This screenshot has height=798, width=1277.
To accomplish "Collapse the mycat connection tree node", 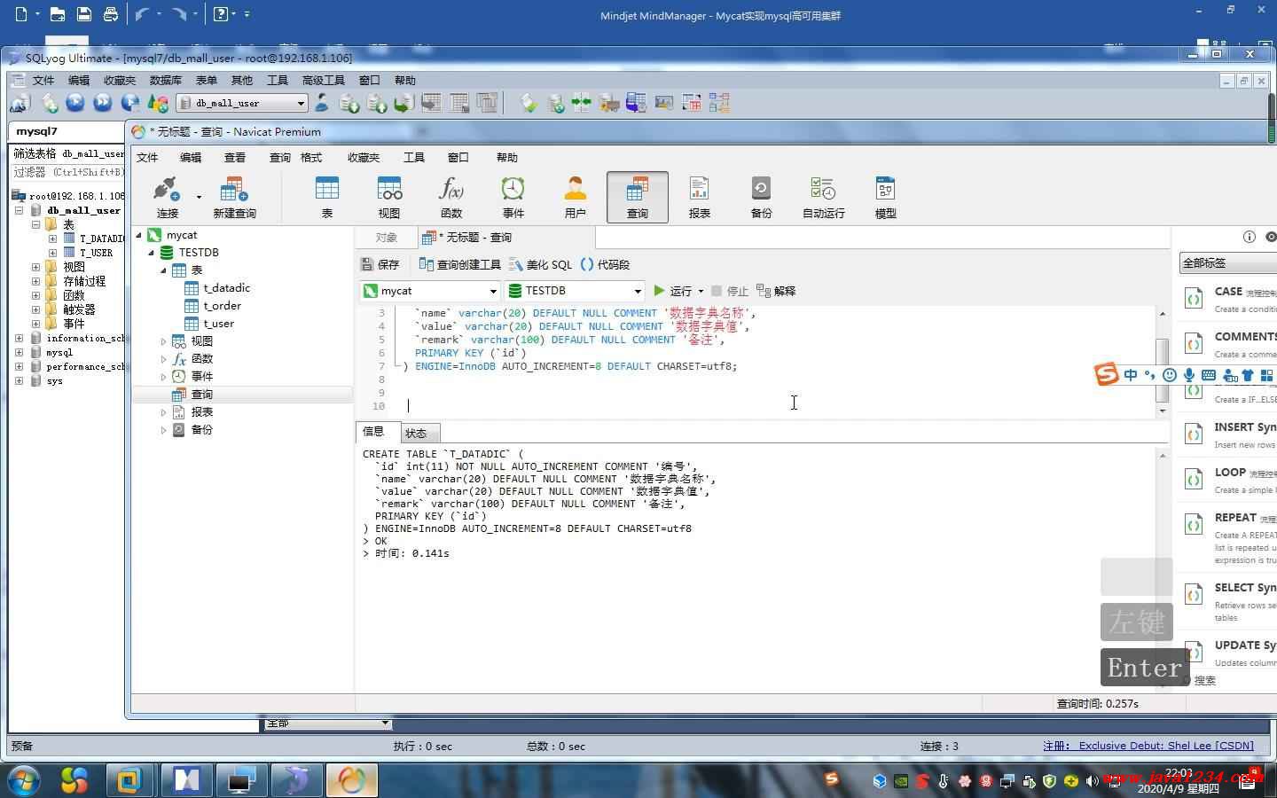I will (x=139, y=235).
